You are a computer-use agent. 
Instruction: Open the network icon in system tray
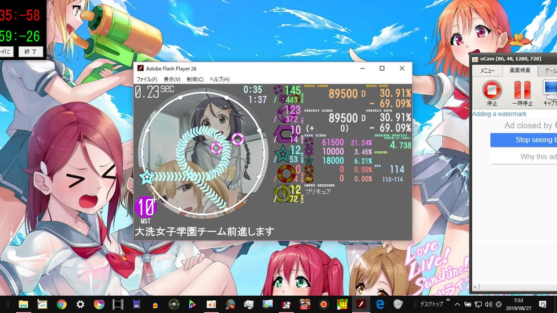478,304
